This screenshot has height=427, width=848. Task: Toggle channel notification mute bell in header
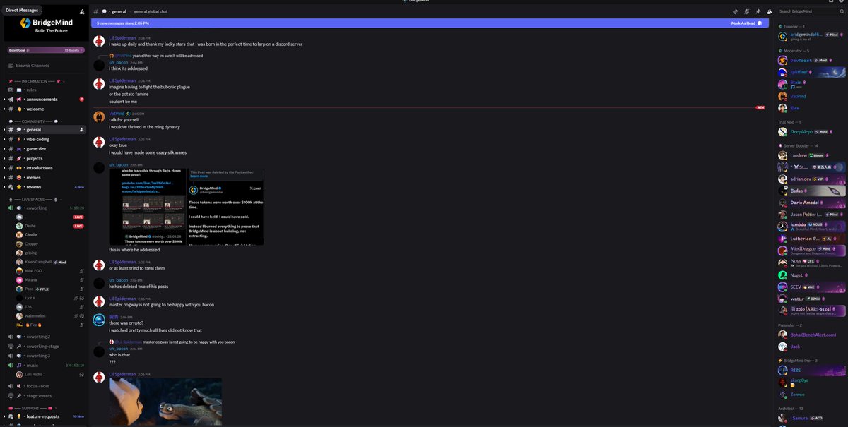[746, 11]
